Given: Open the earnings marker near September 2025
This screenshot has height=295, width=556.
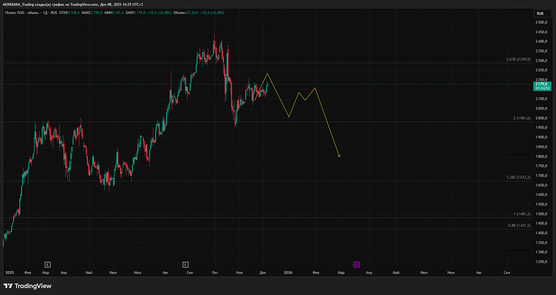Looking at the screenshot, I should 185,264.
